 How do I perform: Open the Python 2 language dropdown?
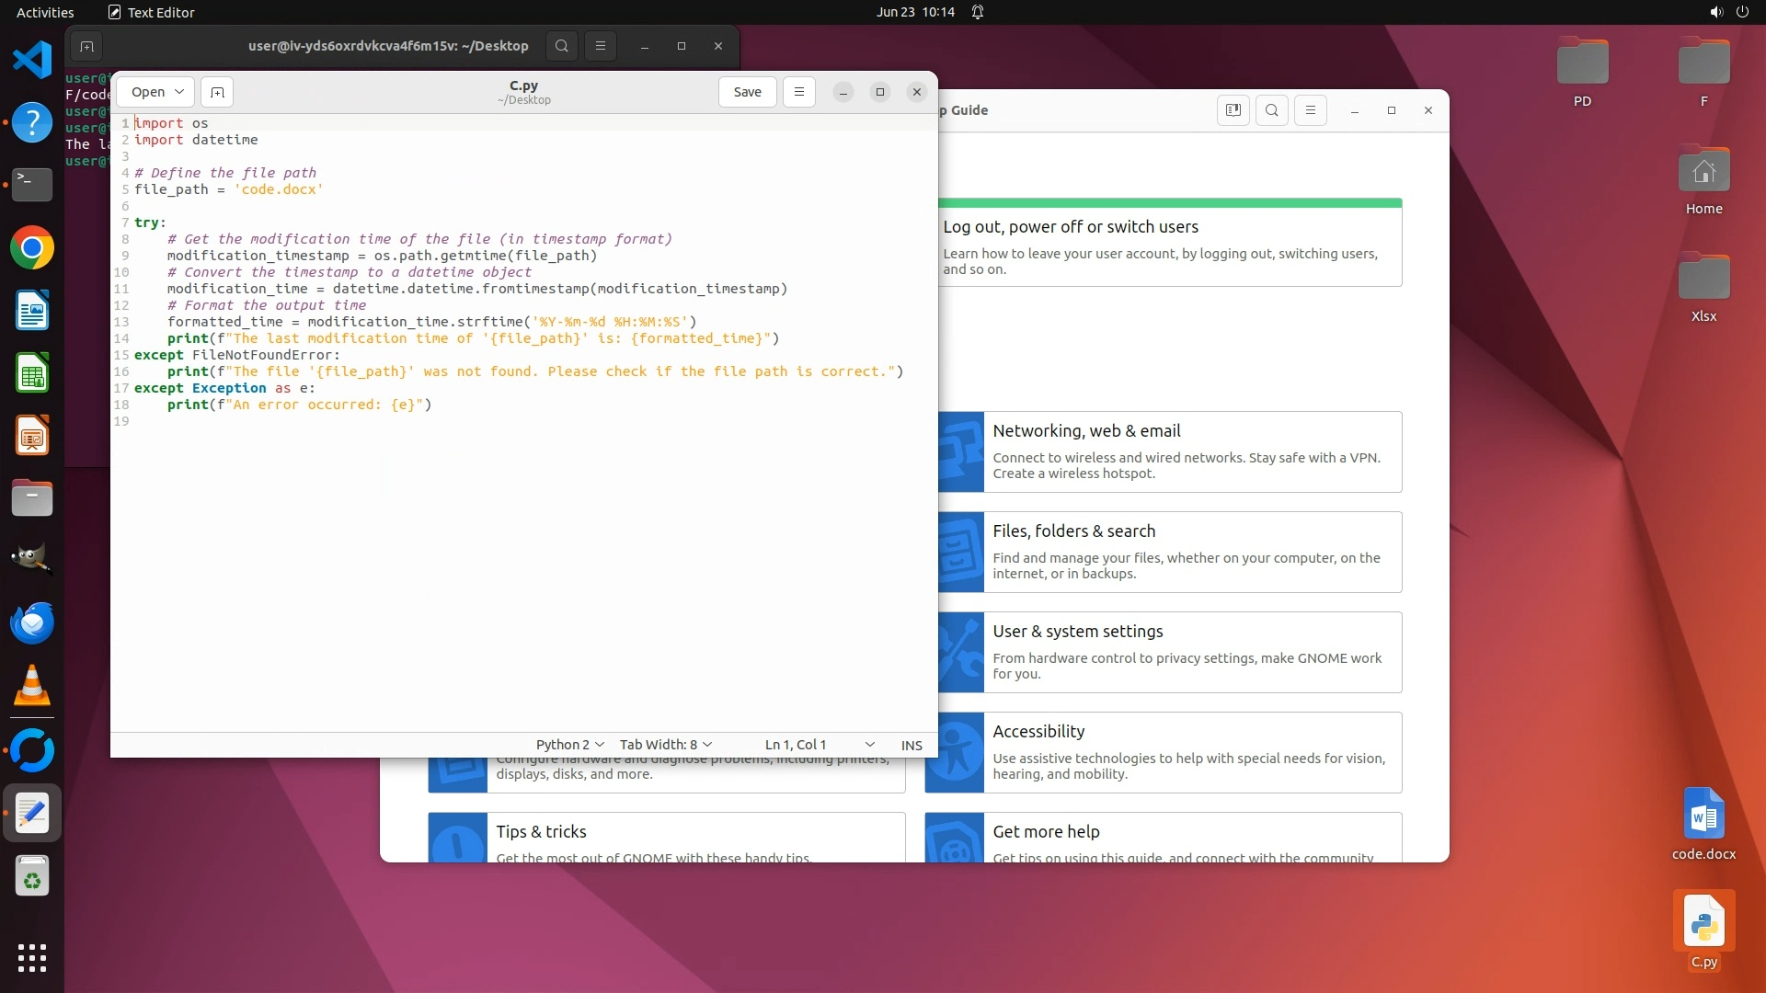pos(569,745)
